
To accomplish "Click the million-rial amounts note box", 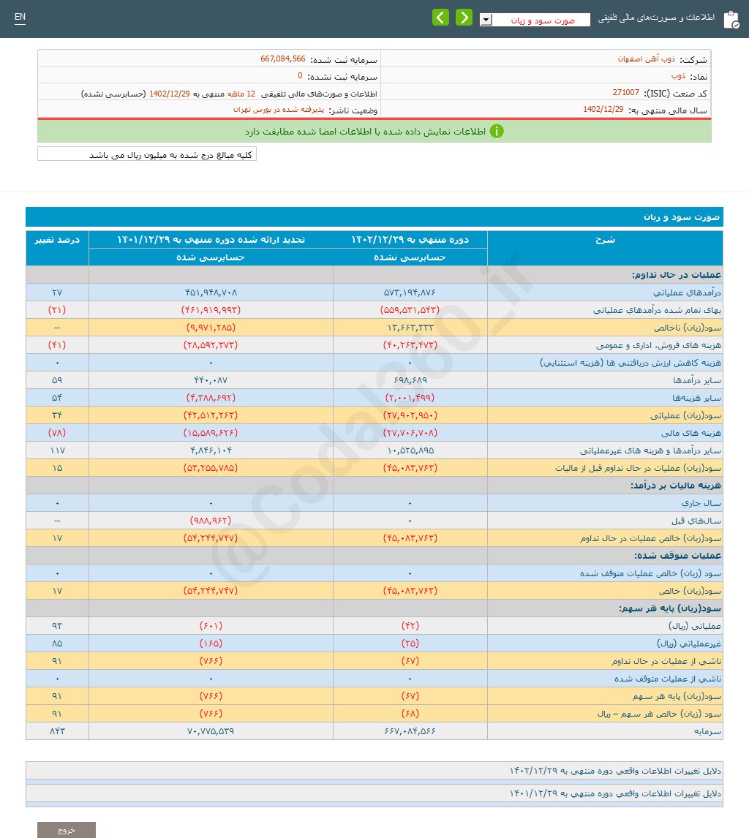I will (146, 154).
